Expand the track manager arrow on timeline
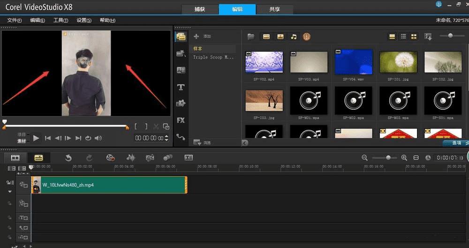The height and width of the screenshot is (248, 469). pyautogui.click(x=9, y=191)
